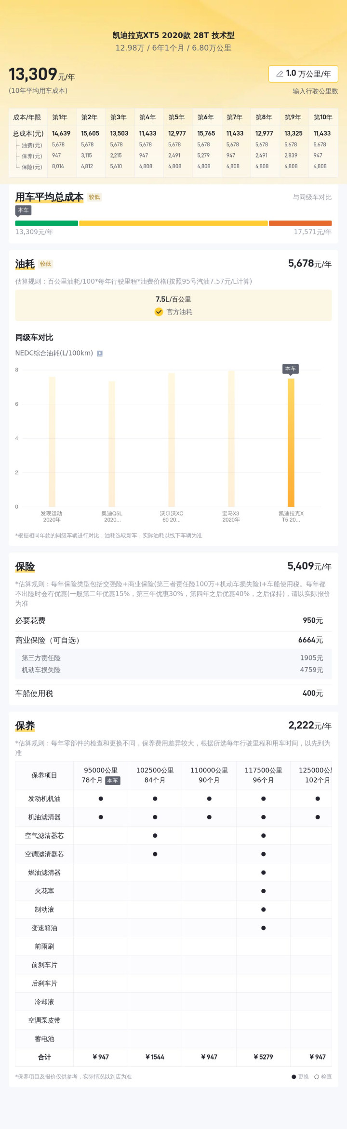Click the 发动机机油 dot under 95000公里
Screen dimensions: 347x1129
[x=101, y=799]
